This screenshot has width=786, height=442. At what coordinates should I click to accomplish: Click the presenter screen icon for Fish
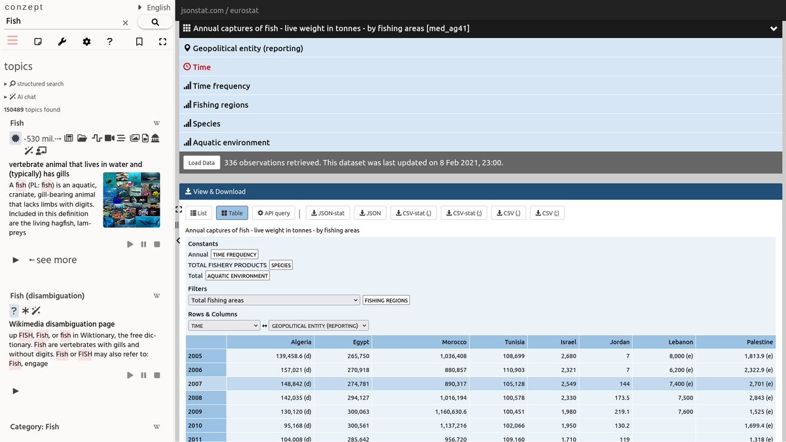(41, 151)
